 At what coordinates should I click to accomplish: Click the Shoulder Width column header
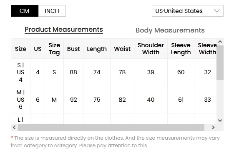(151, 49)
